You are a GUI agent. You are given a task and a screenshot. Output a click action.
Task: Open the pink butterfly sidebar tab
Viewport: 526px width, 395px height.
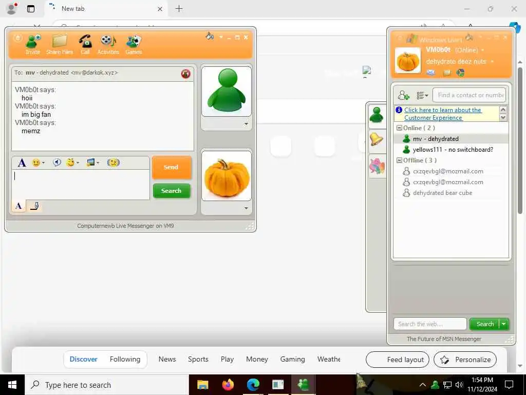click(377, 166)
